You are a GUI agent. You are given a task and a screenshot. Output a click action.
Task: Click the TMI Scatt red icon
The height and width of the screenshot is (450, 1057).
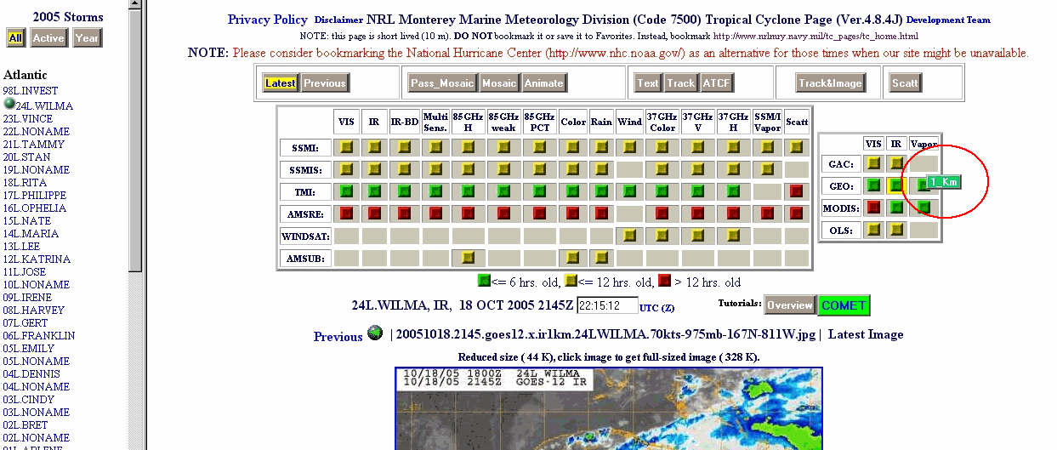pos(797,191)
